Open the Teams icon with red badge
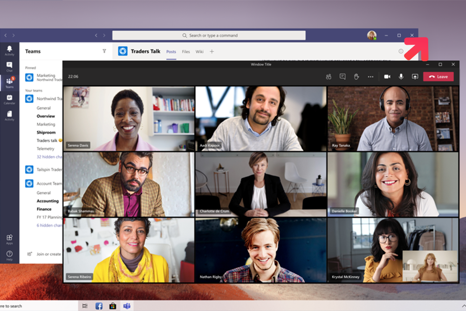Viewport: 466px width, 311px height. [x=9, y=83]
